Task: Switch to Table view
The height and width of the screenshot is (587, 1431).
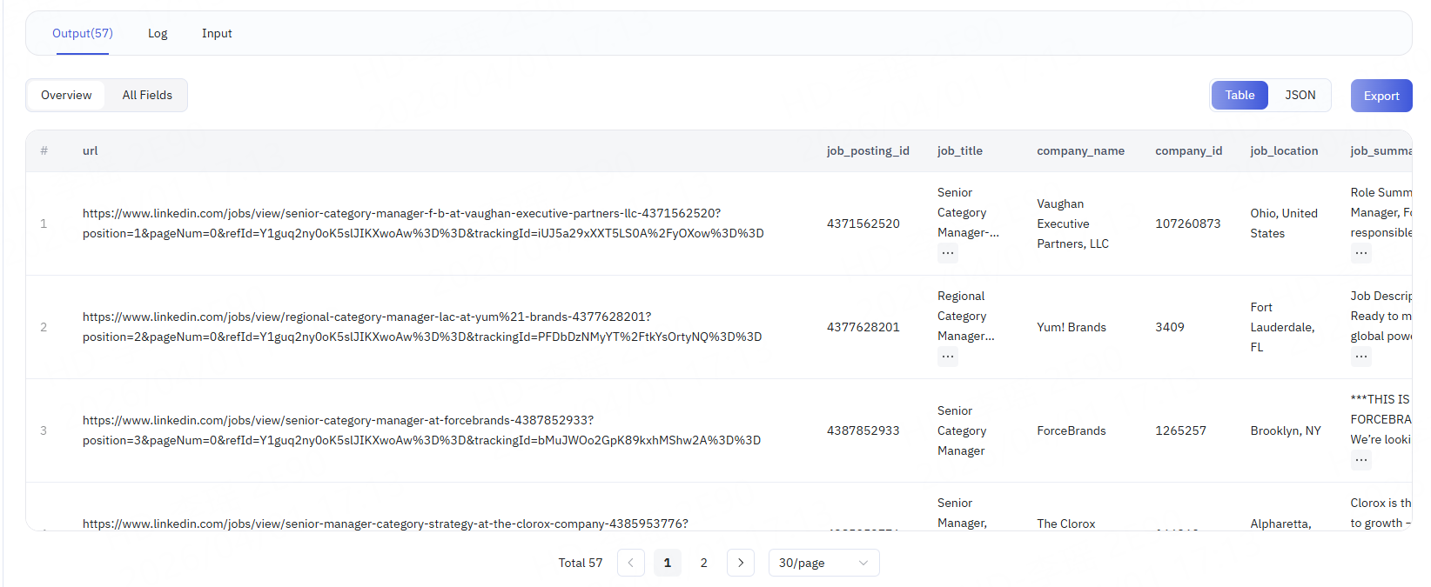Action: point(1240,96)
